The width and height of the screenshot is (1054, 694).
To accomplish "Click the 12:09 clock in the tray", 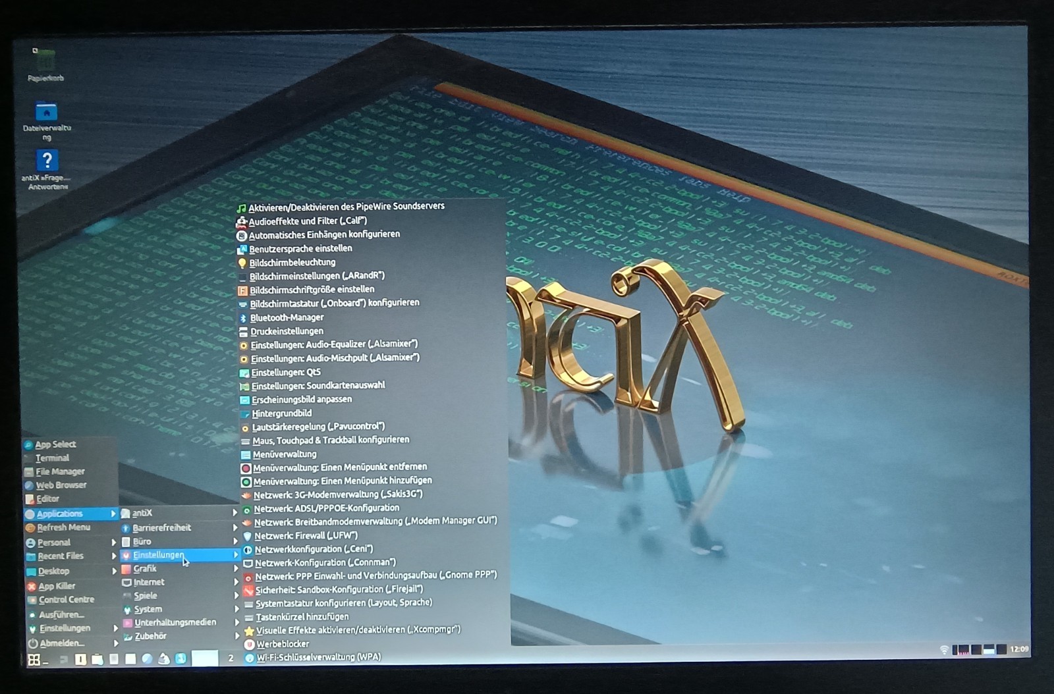I will [x=1019, y=649].
